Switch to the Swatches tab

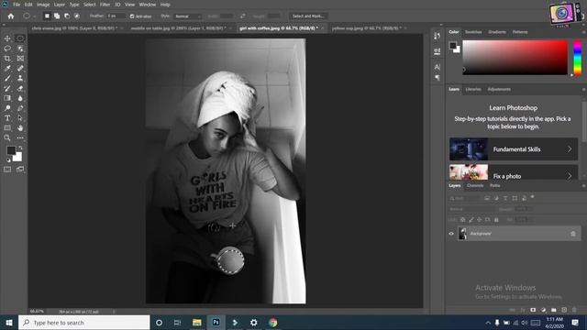473,32
